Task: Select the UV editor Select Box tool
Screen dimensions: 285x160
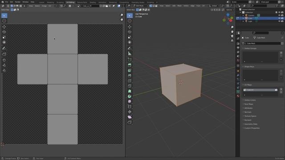Action: point(4,16)
